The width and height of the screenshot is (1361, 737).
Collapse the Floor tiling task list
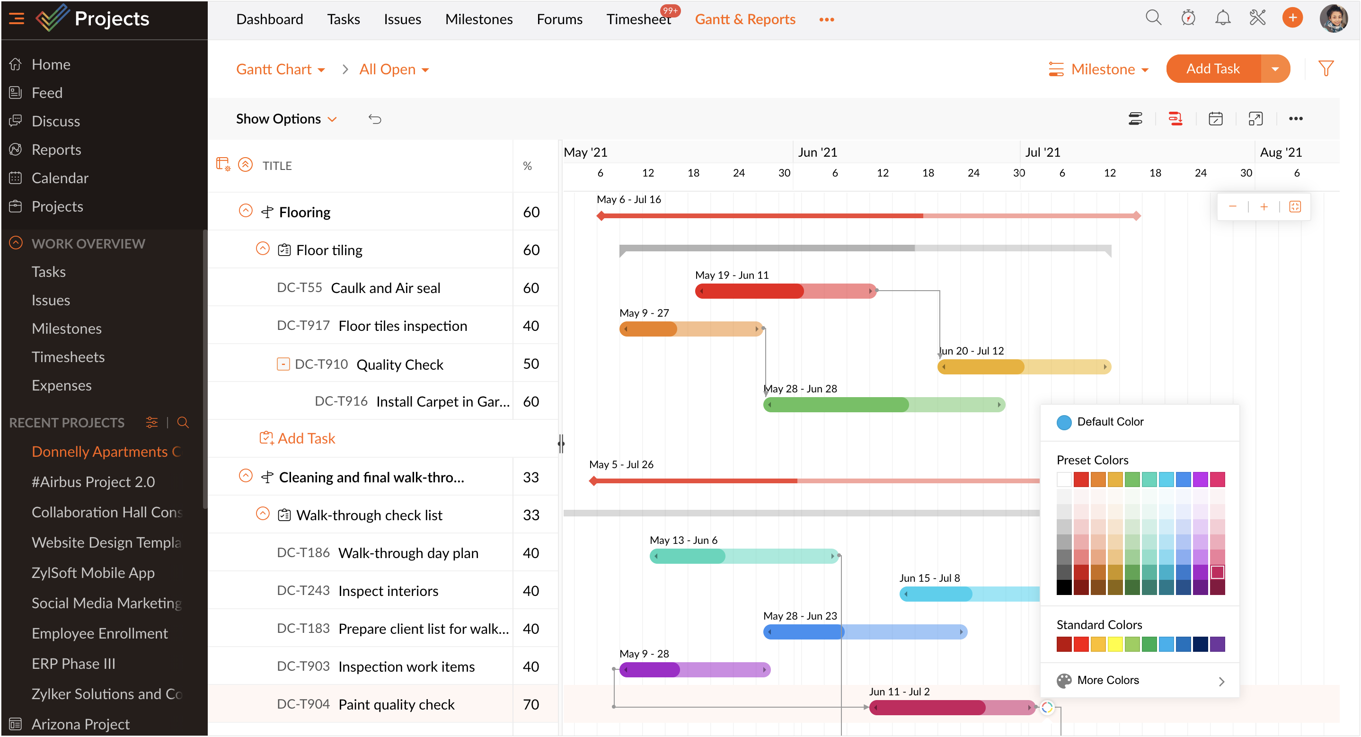pyautogui.click(x=263, y=249)
